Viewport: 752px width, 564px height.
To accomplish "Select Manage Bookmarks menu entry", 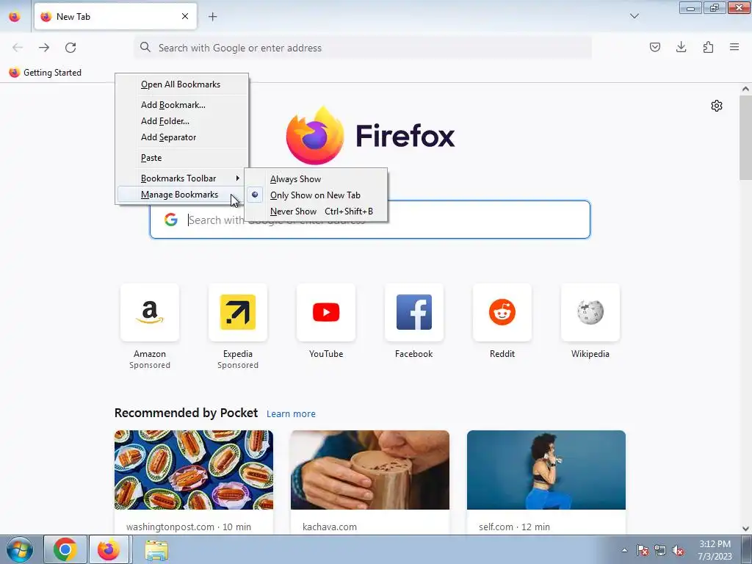I will [182, 195].
